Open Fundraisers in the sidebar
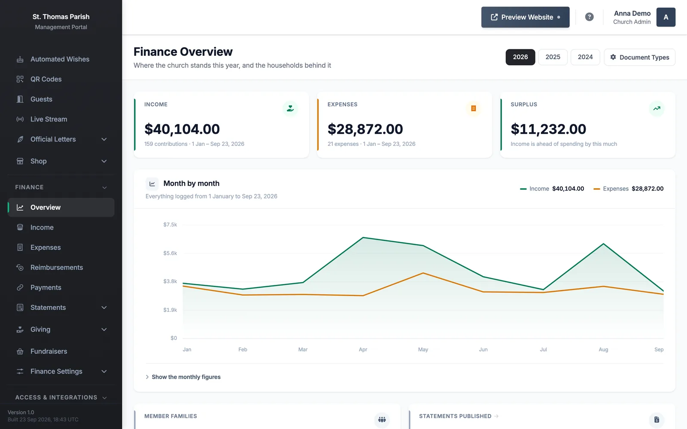The image size is (687, 429). coord(61,351)
